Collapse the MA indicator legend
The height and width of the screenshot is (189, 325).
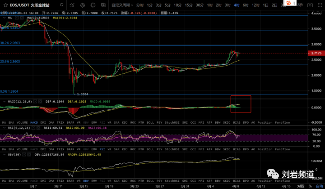4,18
